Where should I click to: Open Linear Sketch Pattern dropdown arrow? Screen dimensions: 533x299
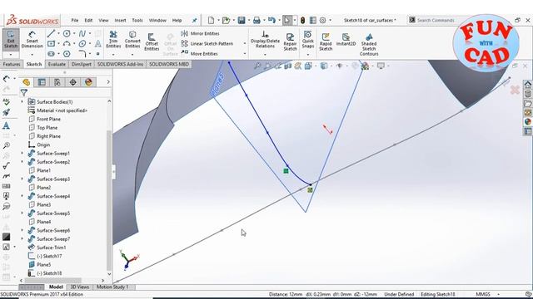[x=244, y=43]
